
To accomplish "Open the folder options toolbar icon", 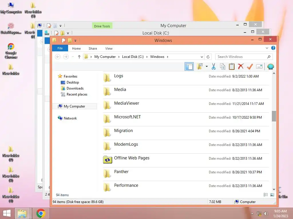I will (200, 66).
